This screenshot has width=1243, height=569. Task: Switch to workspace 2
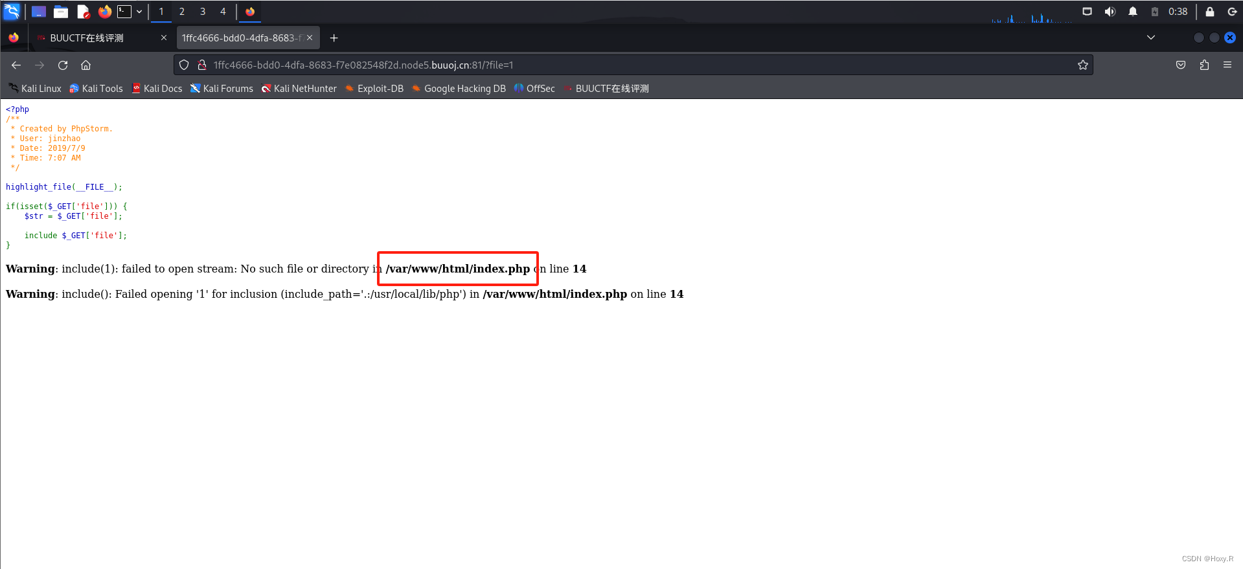182,12
